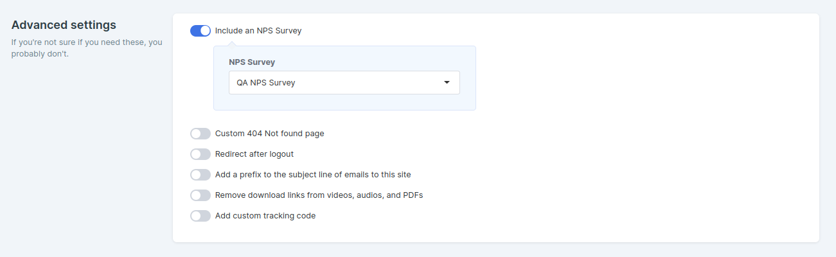Click the Add a prefix to subject line label
Screen dimensions: 836x257
coord(313,175)
